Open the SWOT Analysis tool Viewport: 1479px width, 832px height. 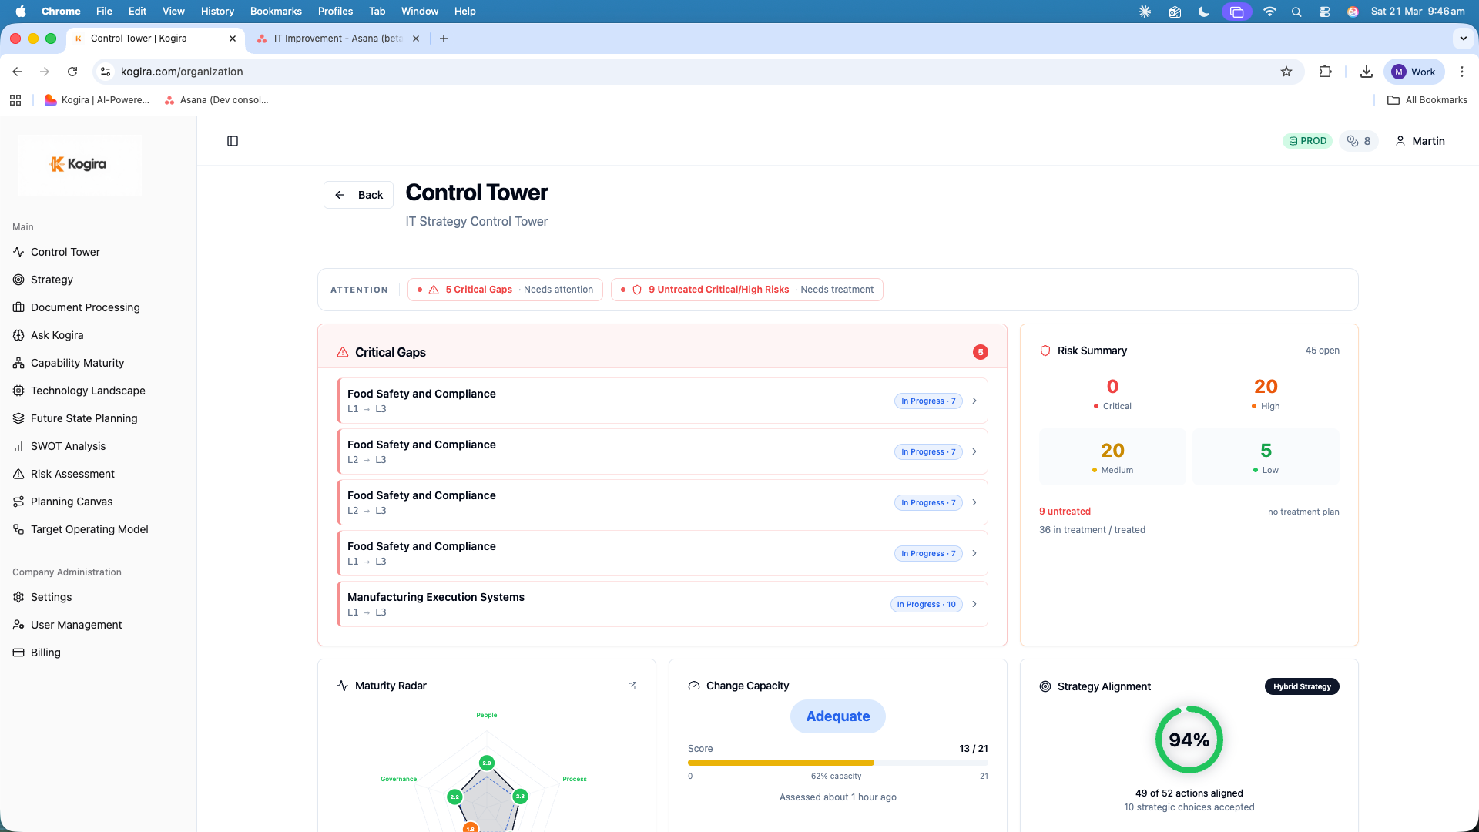tap(68, 445)
